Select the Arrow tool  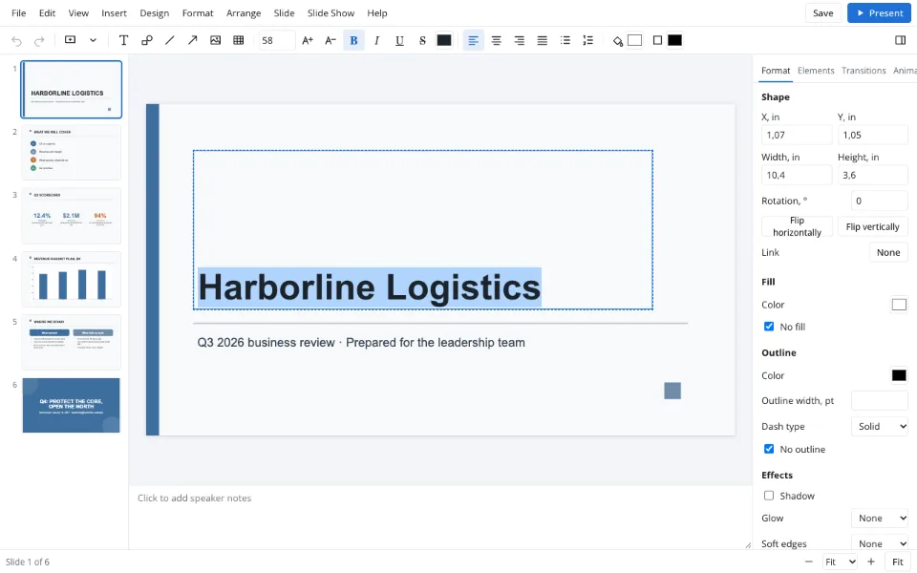(192, 40)
